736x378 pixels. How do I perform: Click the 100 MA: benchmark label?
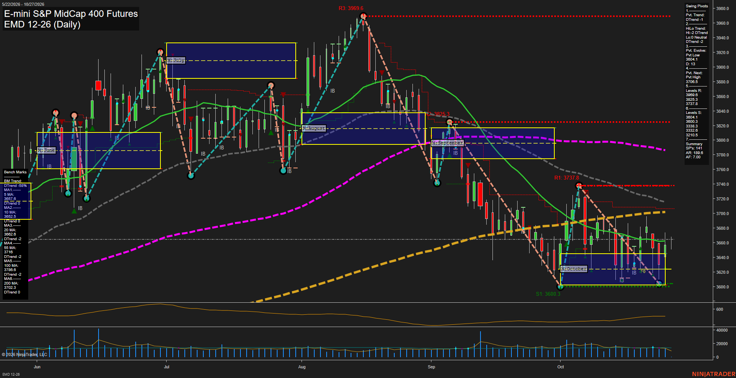pyautogui.click(x=11, y=266)
